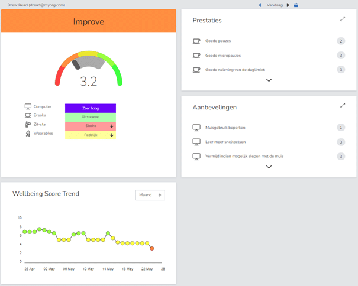Click the Breaks category label

pos(40,115)
